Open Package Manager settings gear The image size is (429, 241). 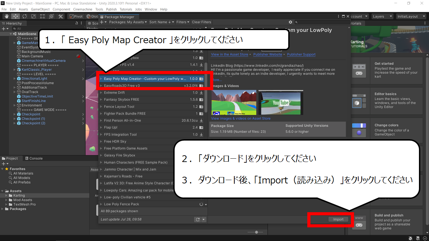pyautogui.click(x=290, y=22)
